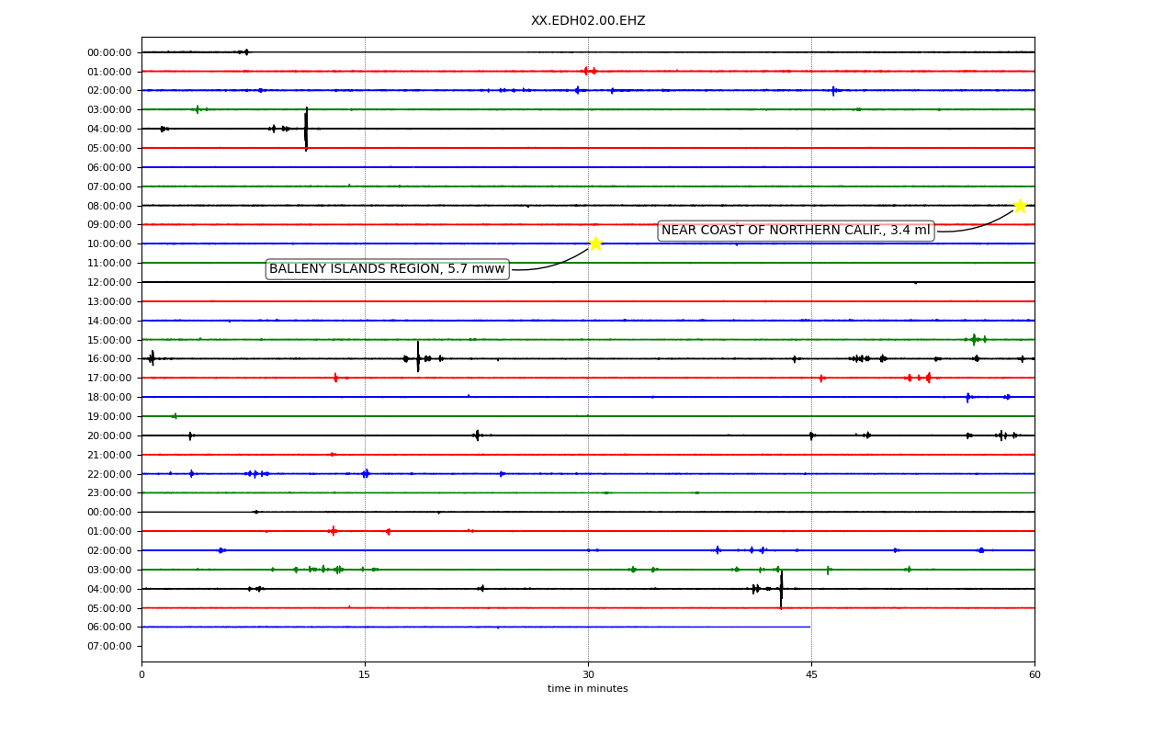Click the plot title XX.EDH02.00.EHZ
This screenshot has height=735, width=1176.
pos(588,20)
